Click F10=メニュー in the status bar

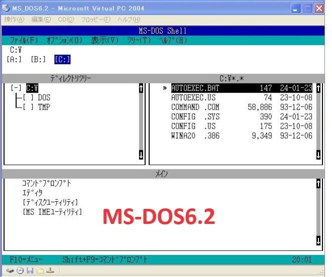(26, 259)
